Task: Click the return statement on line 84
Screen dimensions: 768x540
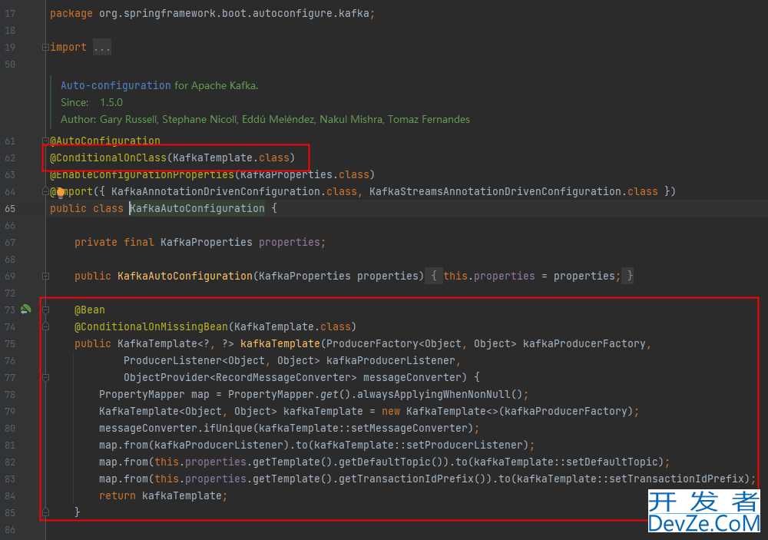Action: click(x=163, y=495)
